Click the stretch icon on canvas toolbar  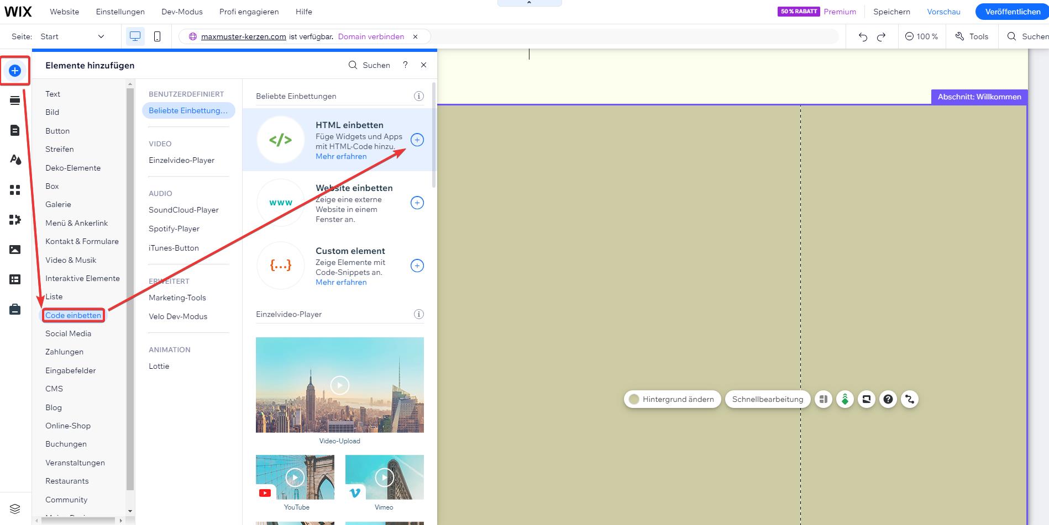[x=867, y=399]
